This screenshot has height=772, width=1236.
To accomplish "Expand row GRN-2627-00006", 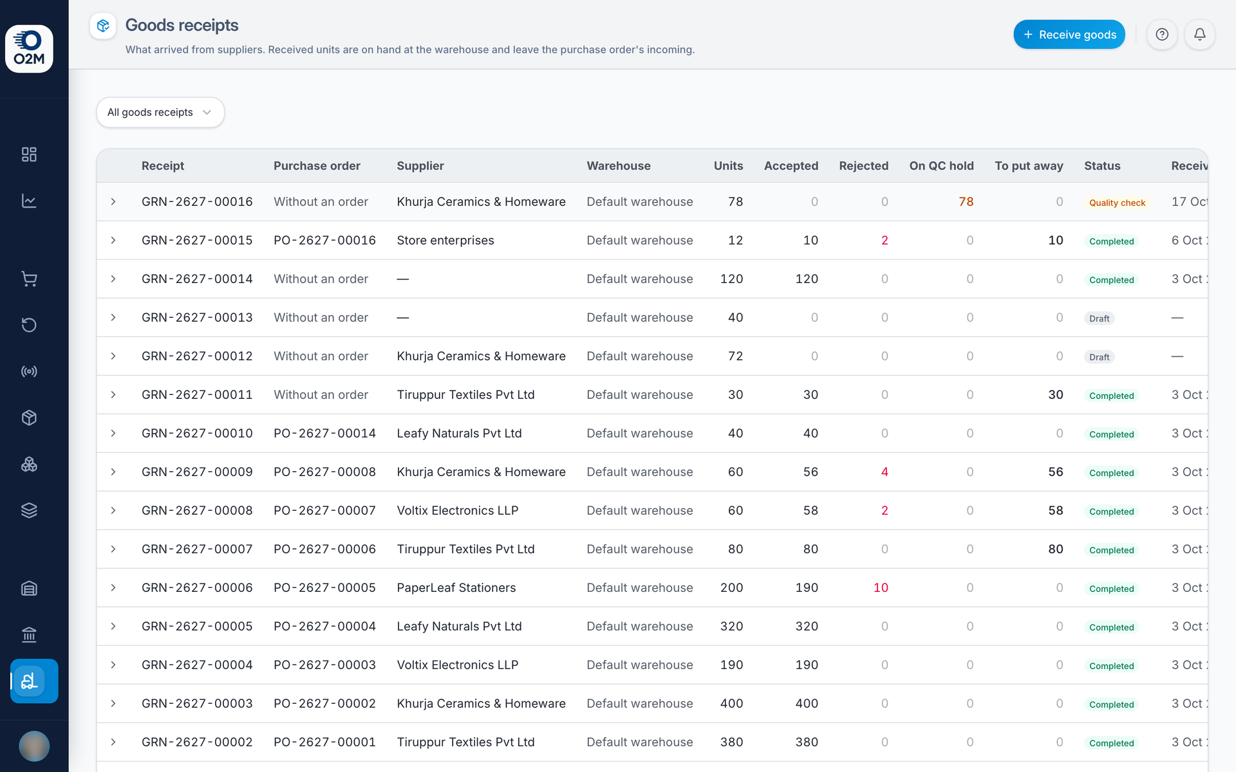I will [113, 588].
